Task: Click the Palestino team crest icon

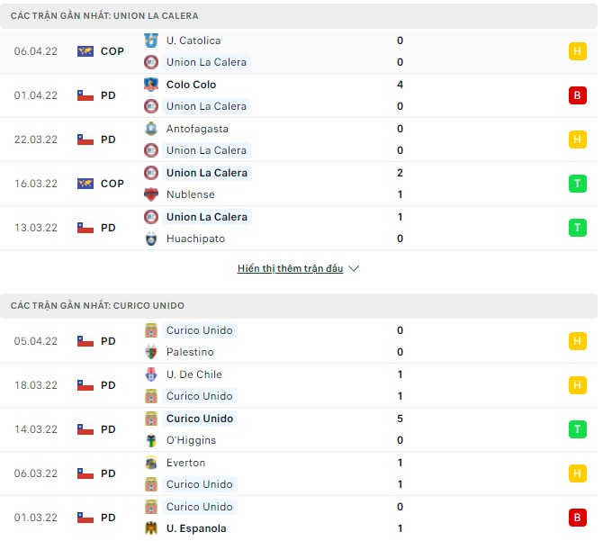Action: [151, 352]
